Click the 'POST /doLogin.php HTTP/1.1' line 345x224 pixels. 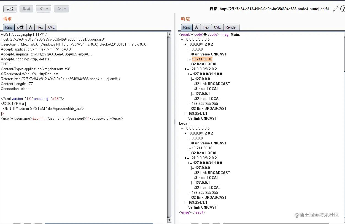tap(24, 34)
